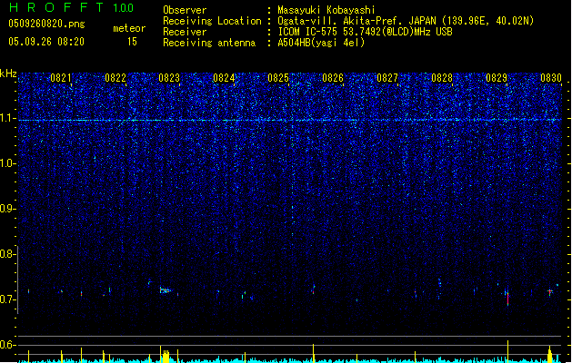Click the 0.9 kHz axis label

8,209
